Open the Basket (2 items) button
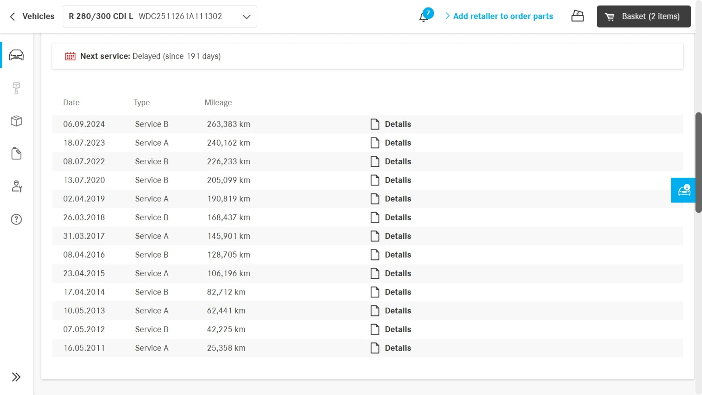 643,16
